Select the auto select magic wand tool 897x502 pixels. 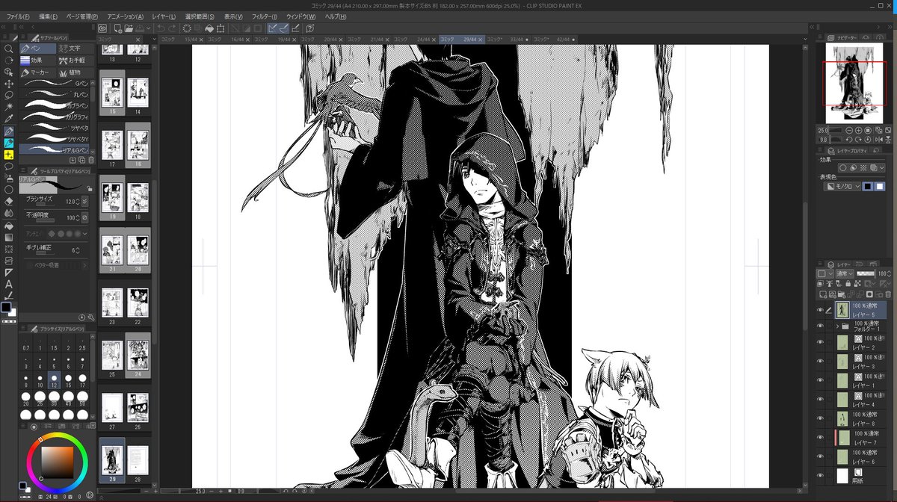[9, 108]
